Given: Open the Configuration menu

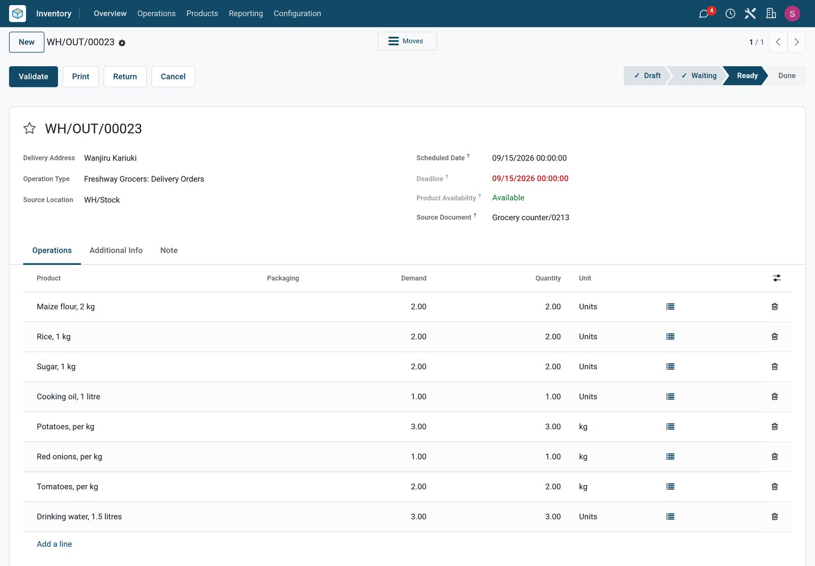Looking at the screenshot, I should (x=297, y=13).
